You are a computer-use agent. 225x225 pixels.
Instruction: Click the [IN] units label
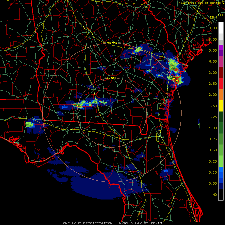click(213, 17)
